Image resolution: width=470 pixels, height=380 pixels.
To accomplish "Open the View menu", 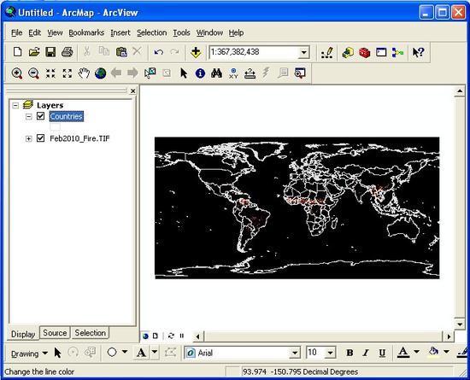I will point(55,32).
